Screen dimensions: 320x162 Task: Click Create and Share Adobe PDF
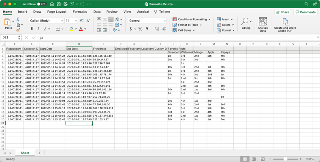coord(285,24)
